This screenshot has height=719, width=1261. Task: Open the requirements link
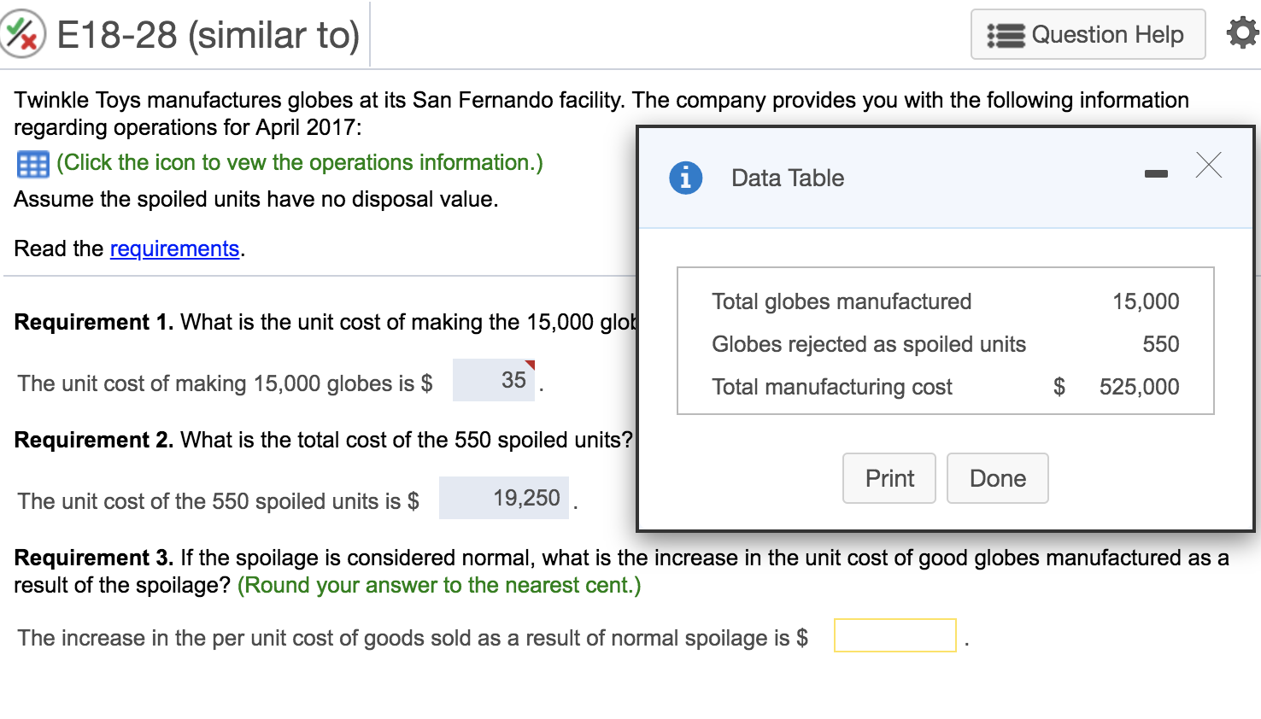pos(174,248)
